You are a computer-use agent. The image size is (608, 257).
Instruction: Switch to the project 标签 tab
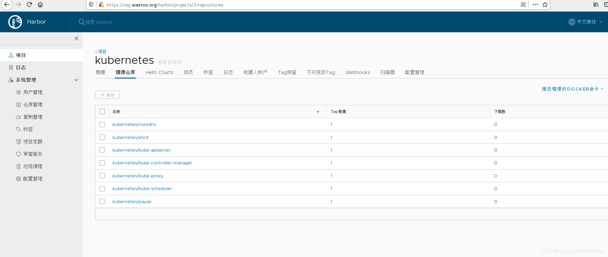coord(208,72)
